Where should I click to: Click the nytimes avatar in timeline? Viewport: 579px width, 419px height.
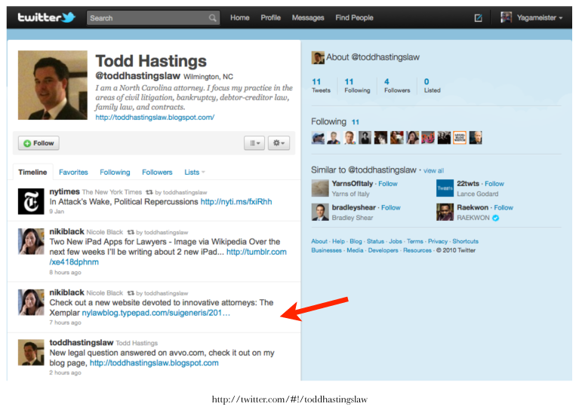pos(31,201)
